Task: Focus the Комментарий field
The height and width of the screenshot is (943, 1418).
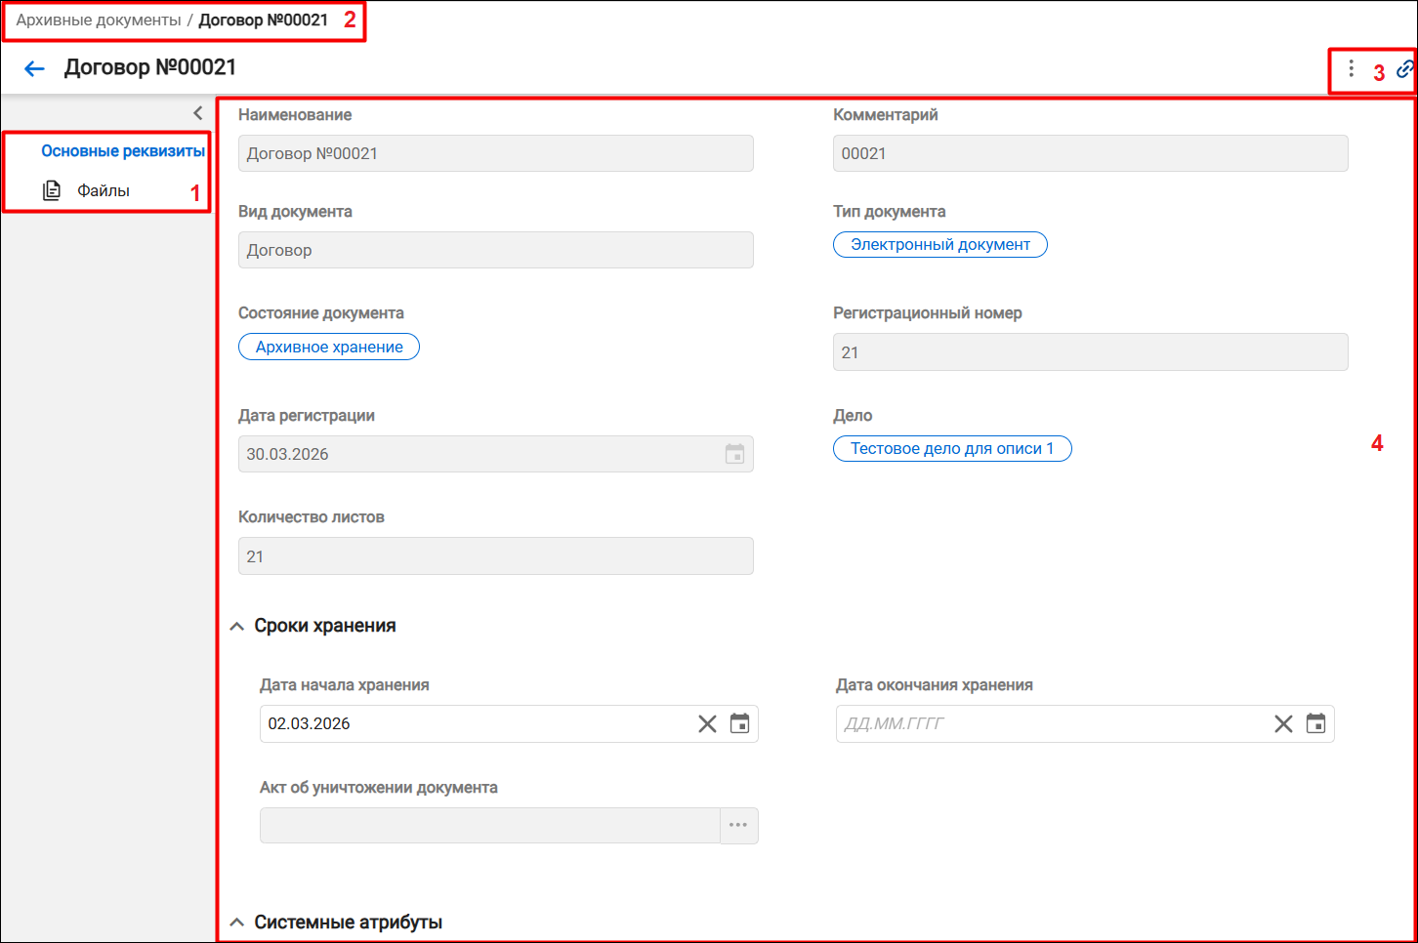Action: coord(1090,153)
